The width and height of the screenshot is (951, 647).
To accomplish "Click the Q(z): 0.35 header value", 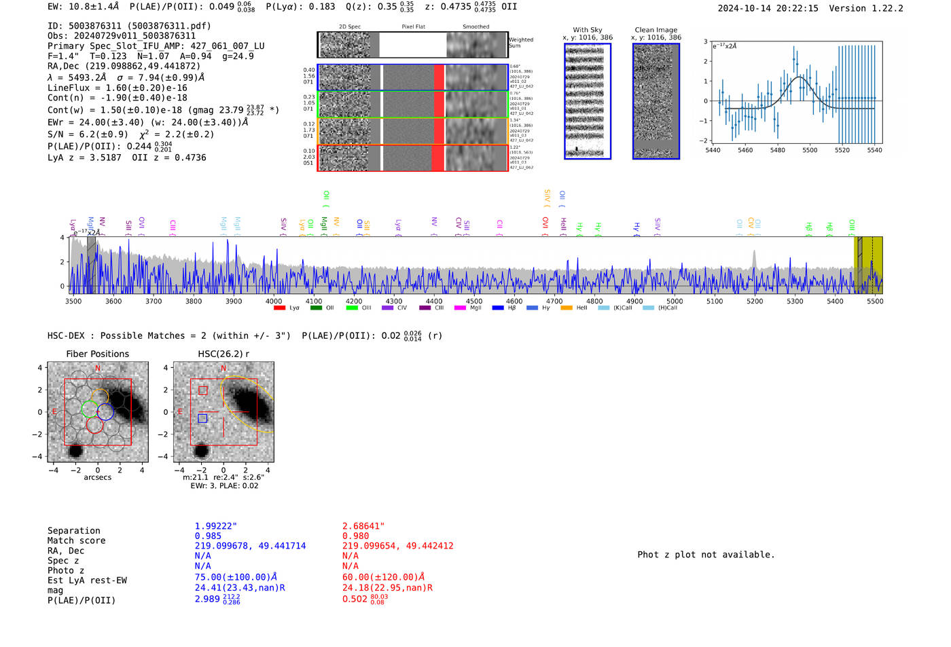I will 380,7.
